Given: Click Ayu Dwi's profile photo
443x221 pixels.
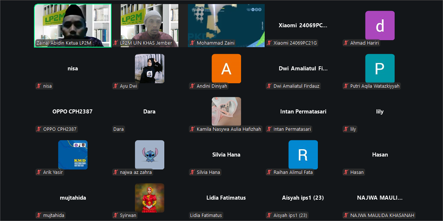Looking at the screenshot, I should (x=150, y=69).
